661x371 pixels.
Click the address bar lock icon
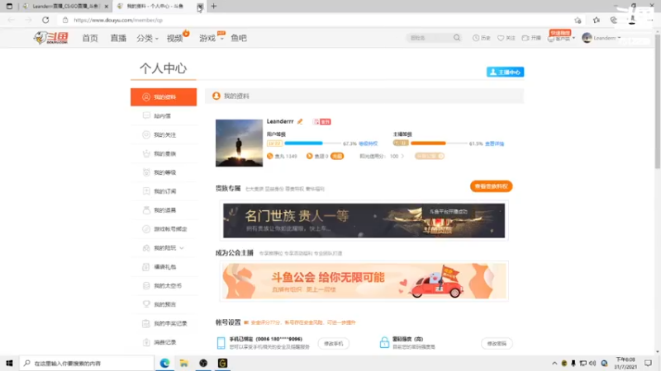pos(65,20)
